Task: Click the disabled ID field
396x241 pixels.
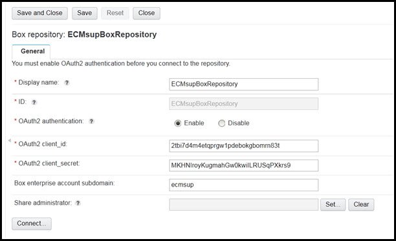Action: click(244, 104)
